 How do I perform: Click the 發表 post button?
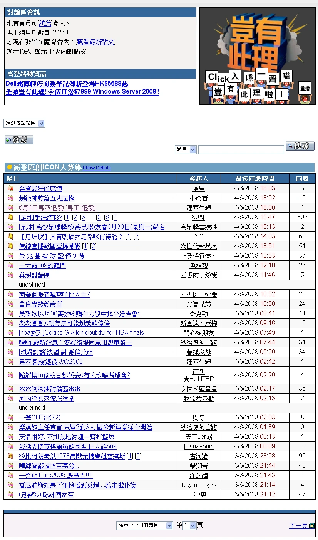click(19, 140)
